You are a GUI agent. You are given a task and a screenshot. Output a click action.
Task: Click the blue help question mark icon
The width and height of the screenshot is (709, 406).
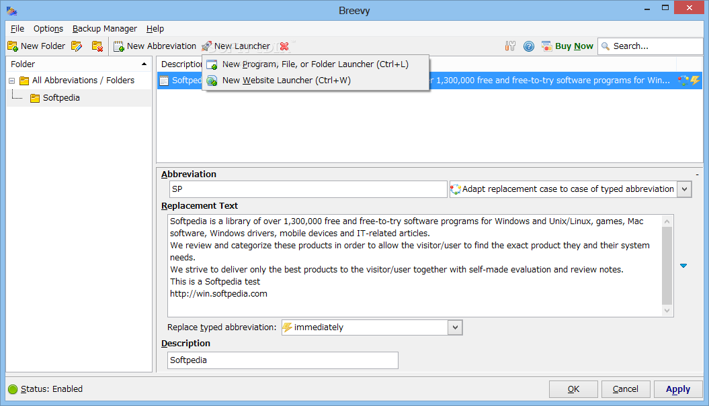pyautogui.click(x=529, y=46)
